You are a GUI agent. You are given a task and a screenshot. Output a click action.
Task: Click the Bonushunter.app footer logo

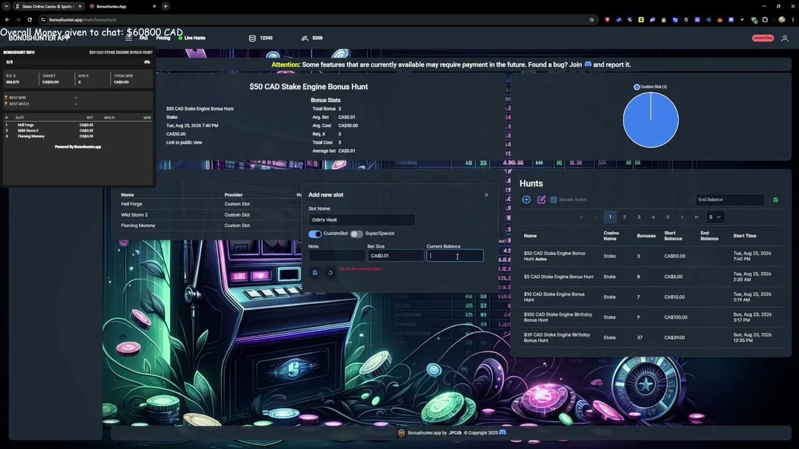401,433
